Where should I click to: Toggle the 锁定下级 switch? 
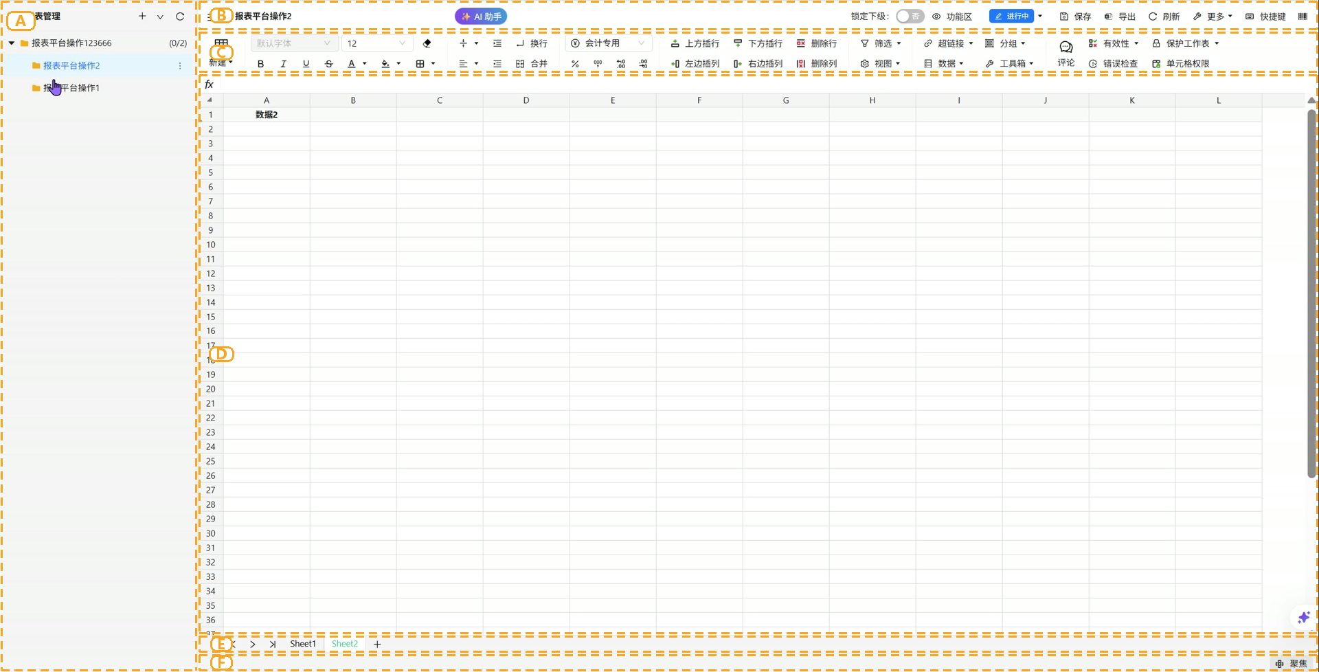(x=910, y=16)
